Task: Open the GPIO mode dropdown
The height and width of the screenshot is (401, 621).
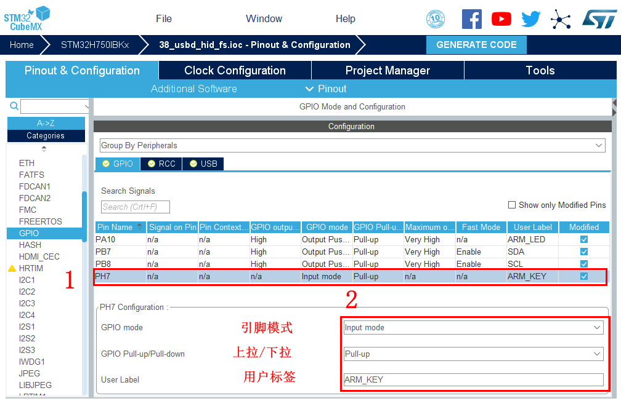Action: coord(473,328)
